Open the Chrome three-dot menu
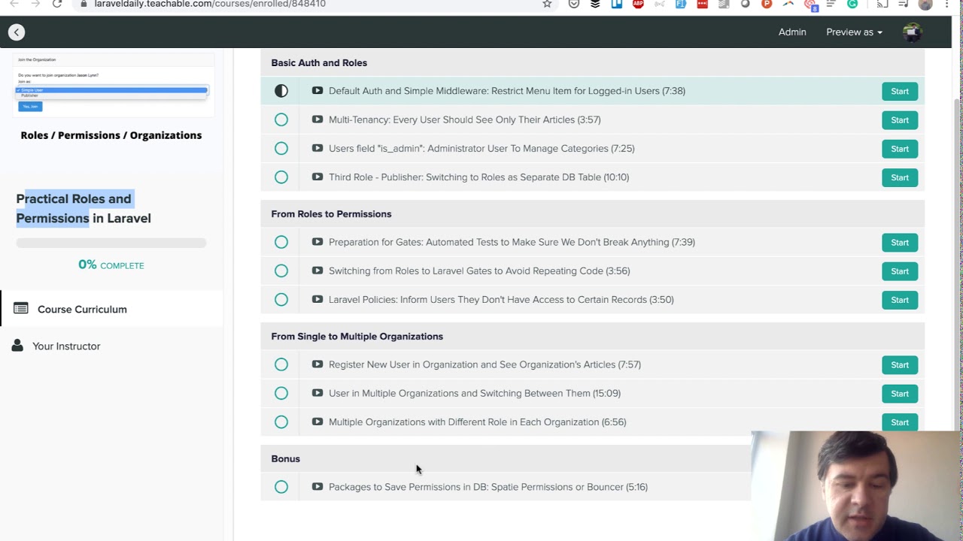Screen dimensions: 963x541 947,4
